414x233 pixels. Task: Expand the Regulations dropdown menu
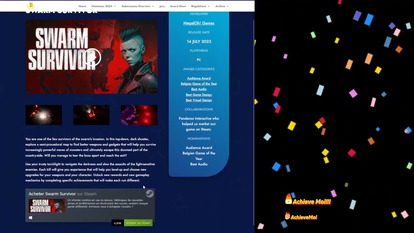click(x=200, y=6)
